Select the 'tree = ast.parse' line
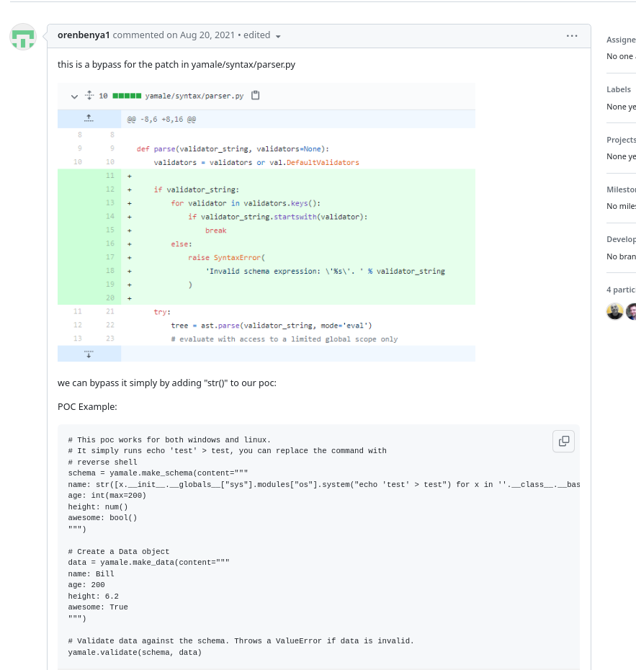636x670 pixels. click(272, 326)
